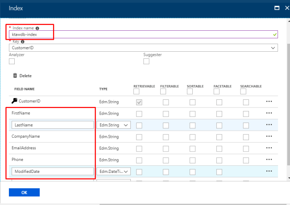Open the LastName type dropdown Edm.String
The image size is (290, 205).
click(114, 125)
